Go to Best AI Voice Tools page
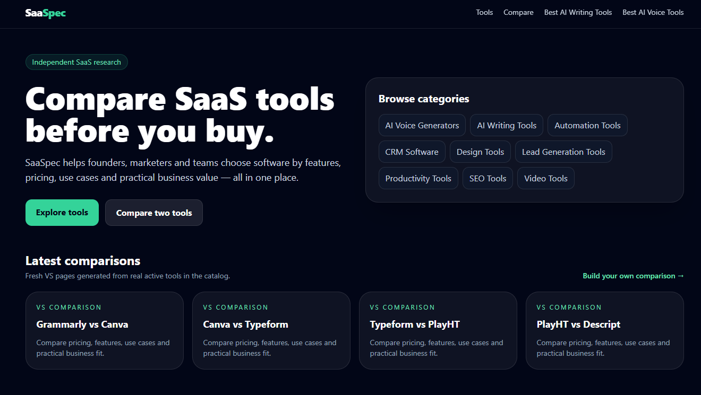Screen dimensions: 701x395 coord(653,12)
